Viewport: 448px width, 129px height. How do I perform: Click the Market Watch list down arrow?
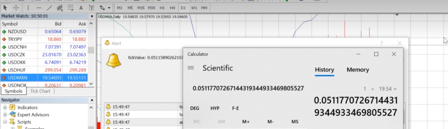tap(91, 84)
